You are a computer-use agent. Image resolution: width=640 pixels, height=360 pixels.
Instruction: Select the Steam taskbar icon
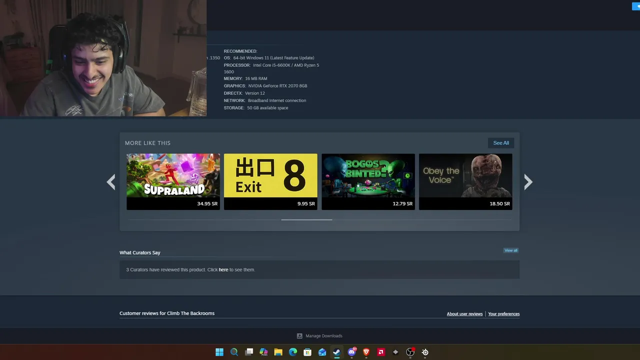tap(337, 352)
